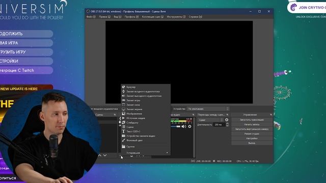This screenshot has height=183, width=326.
Task: Open transition properties gear icon
Action: [x=227, y=120]
